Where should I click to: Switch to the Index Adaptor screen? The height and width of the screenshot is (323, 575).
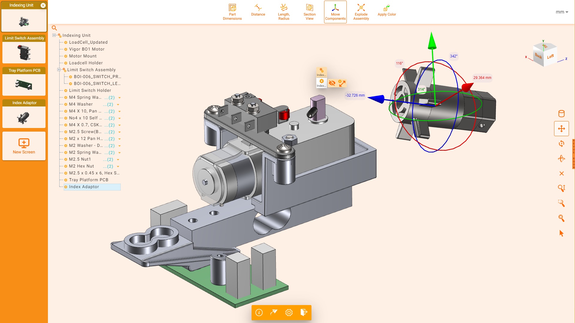[24, 114]
